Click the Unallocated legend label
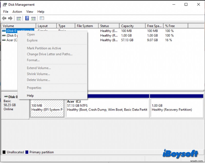 pyautogui.click(x=15, y=152)
